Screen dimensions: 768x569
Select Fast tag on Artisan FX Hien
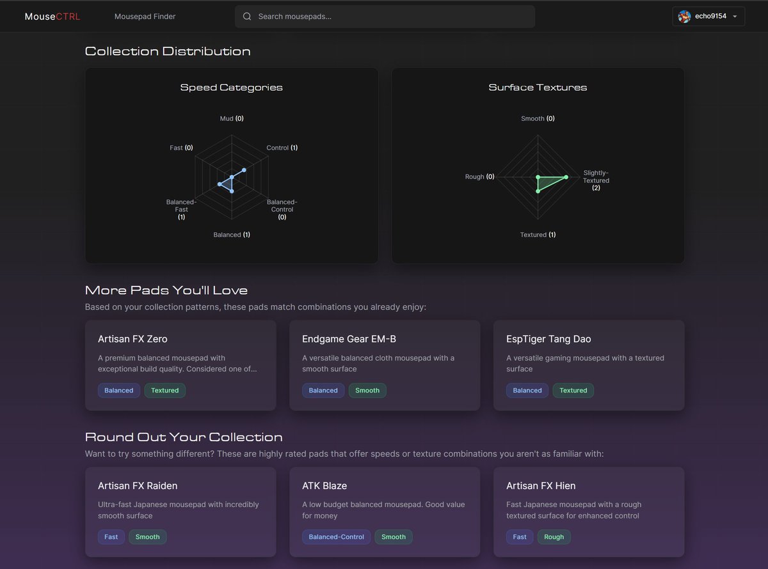pyautogui.click(x=520, y=537)
